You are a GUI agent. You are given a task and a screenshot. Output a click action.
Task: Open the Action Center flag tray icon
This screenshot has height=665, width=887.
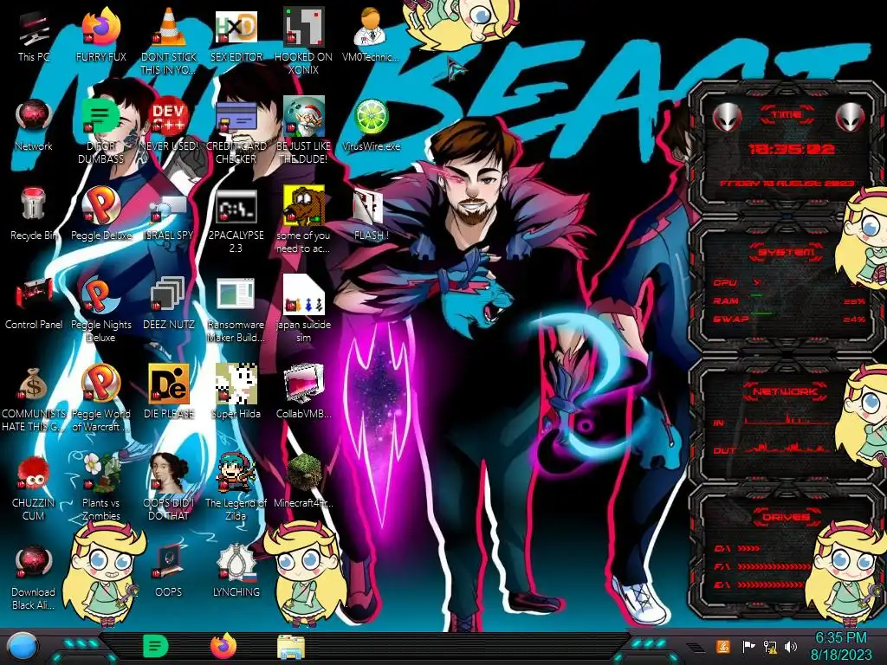(x=748, y=646)
